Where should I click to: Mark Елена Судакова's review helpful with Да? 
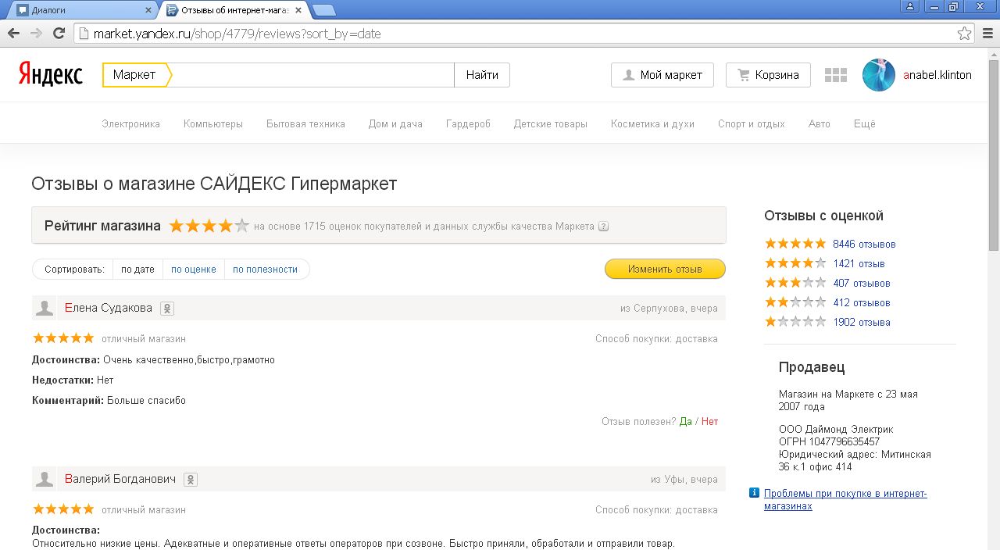pyautogui.click(x=686, y=421)
